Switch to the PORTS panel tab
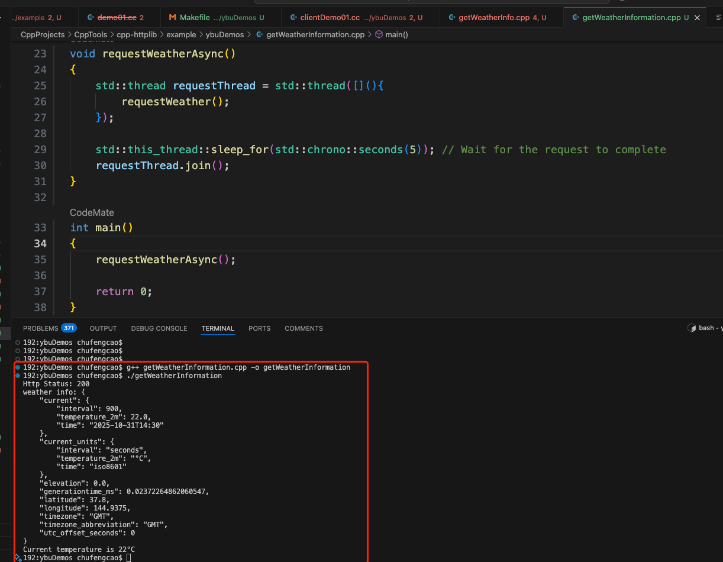This screenshot has height=562, width=723. [x=259, y=328]
